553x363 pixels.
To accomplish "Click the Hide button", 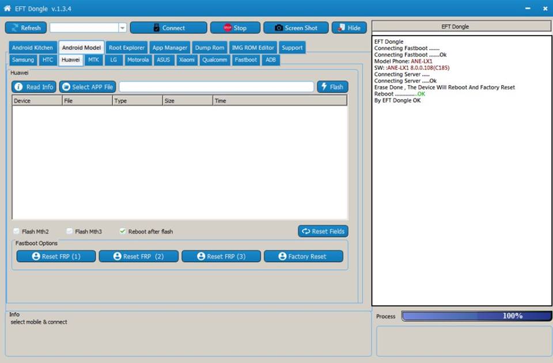I will [x=349, y=28].
